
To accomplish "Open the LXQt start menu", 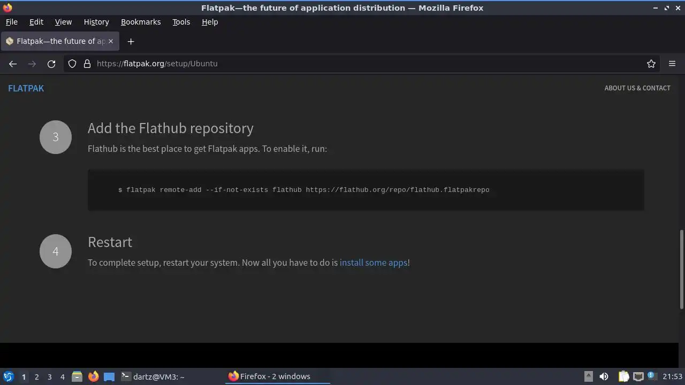I will coord(8,376).
